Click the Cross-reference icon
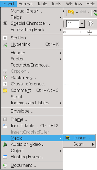97x170 pixels. click(x=5, y=84)
